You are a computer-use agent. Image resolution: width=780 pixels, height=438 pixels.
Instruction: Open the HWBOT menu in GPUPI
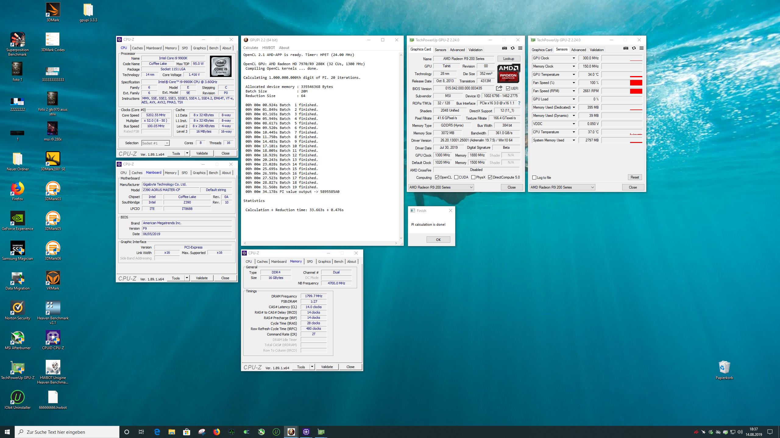268,48
